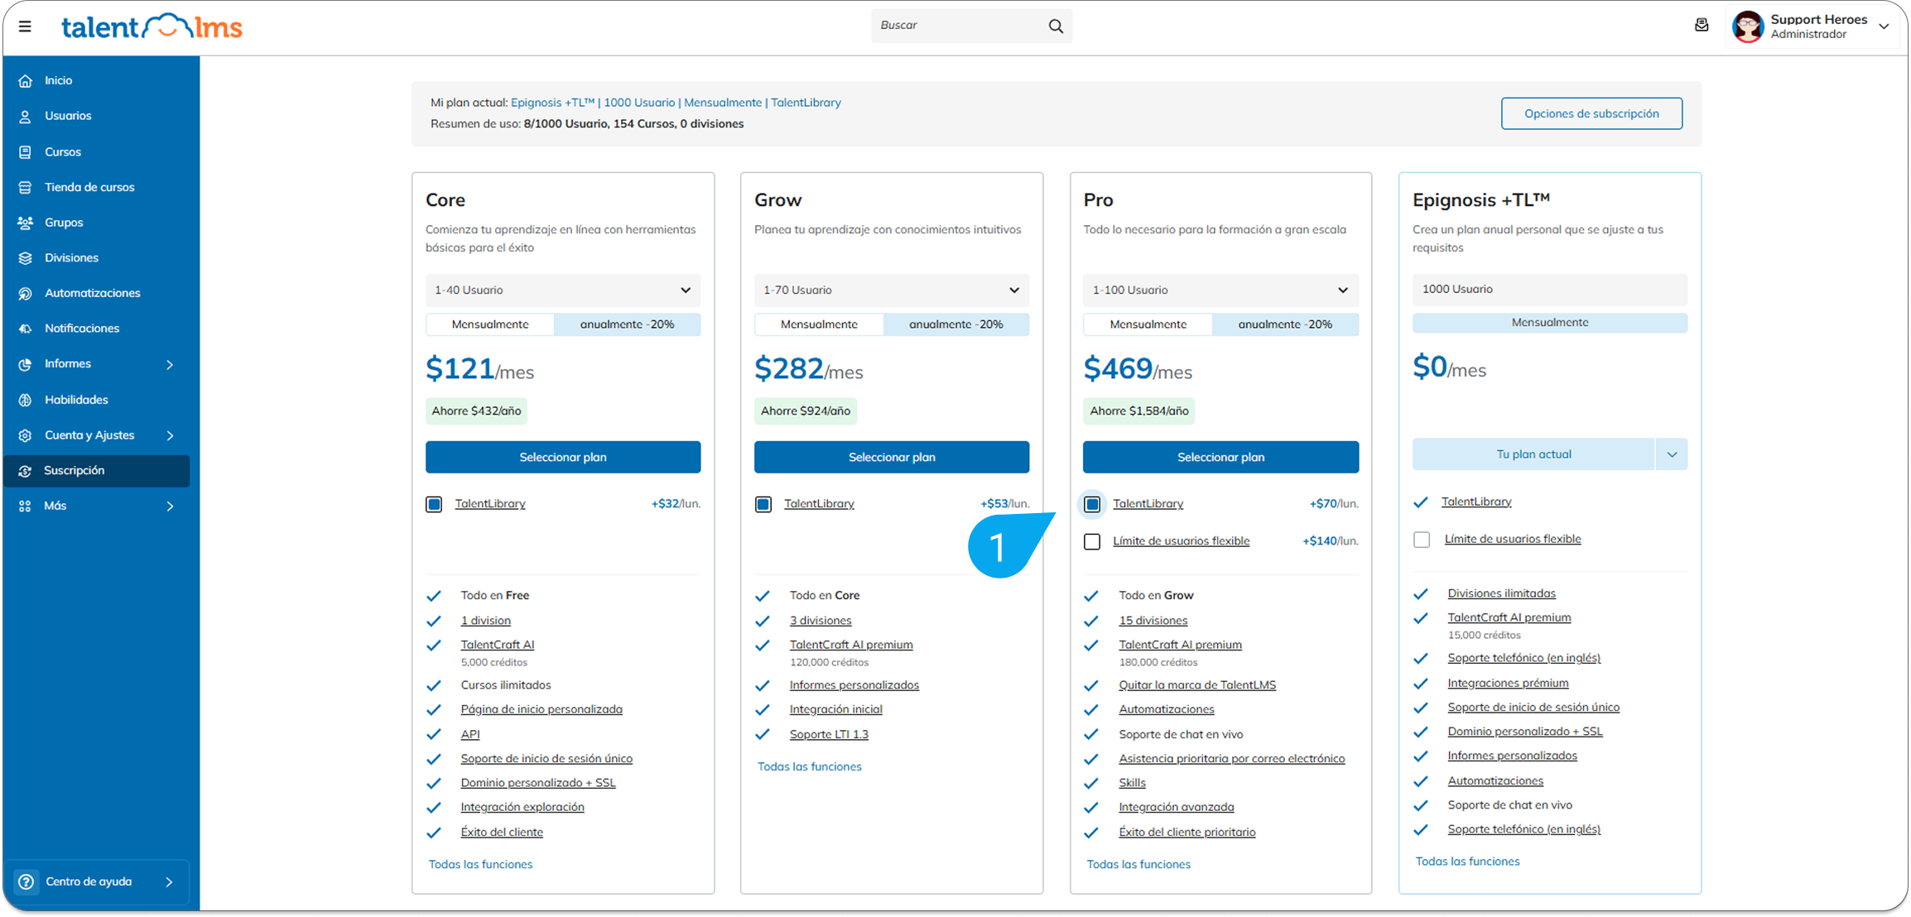Screen dimensions: 1911x917
Task: Click the TalentLMS logo
Action: (x=152, y=26)
